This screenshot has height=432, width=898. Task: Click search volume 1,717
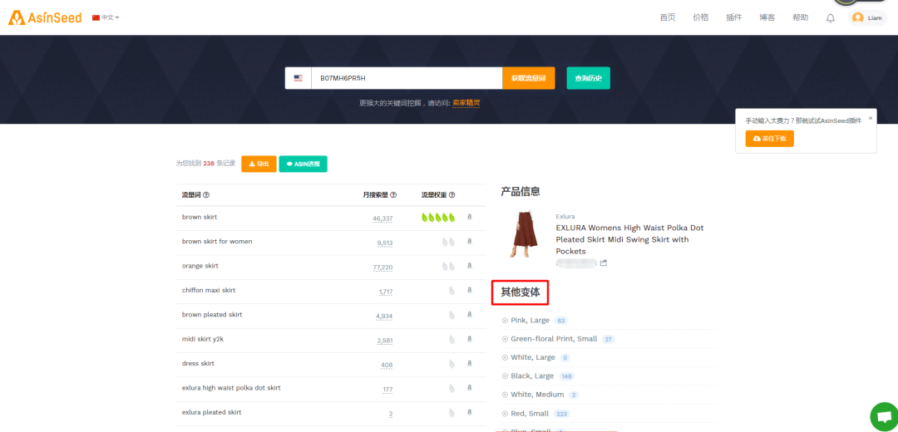386,292
